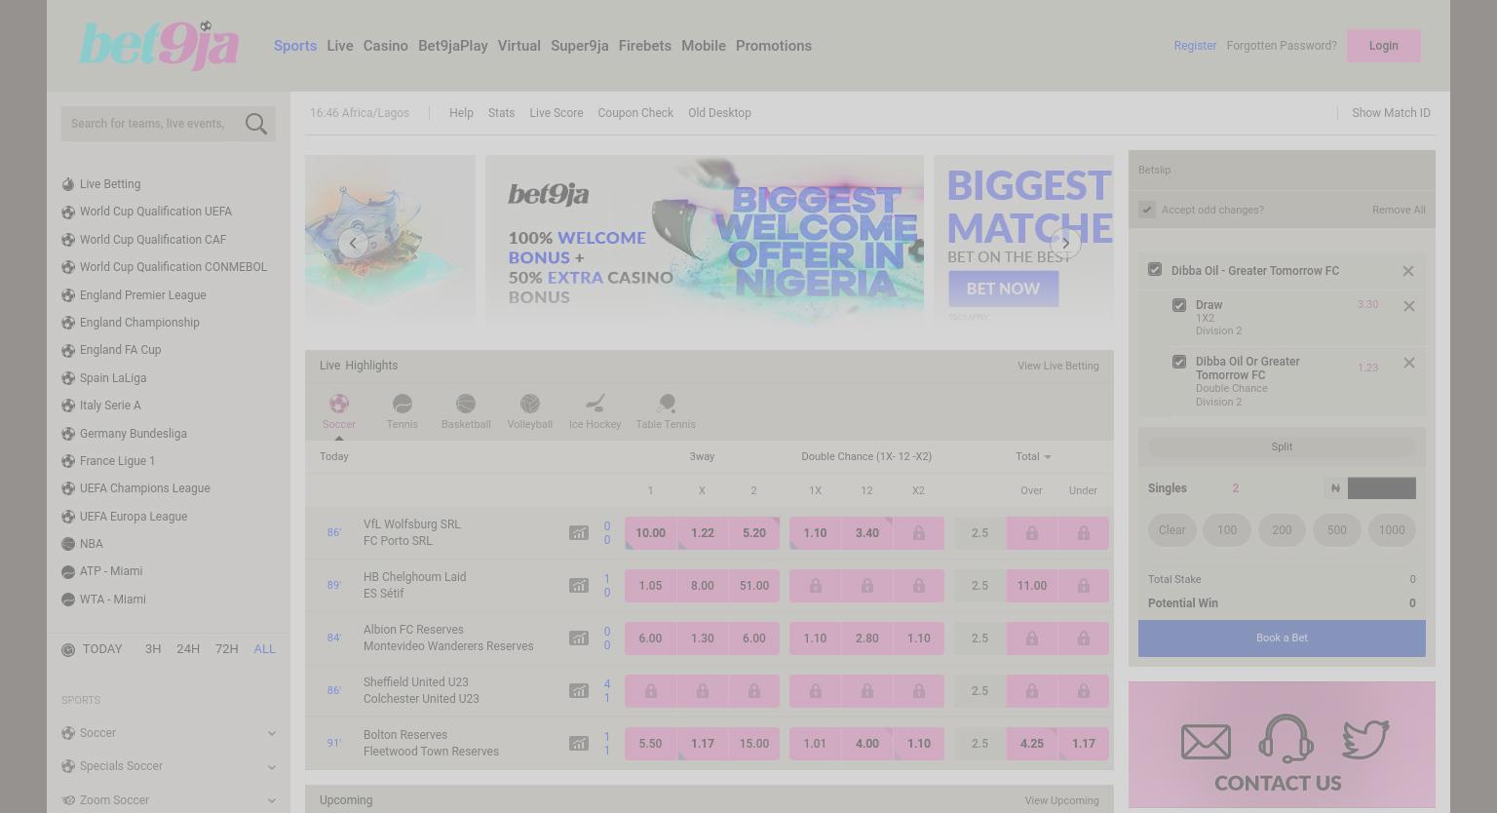Click the headset support contact icon
This screenshot has height=813, width=1497.
pos(1286,738)
